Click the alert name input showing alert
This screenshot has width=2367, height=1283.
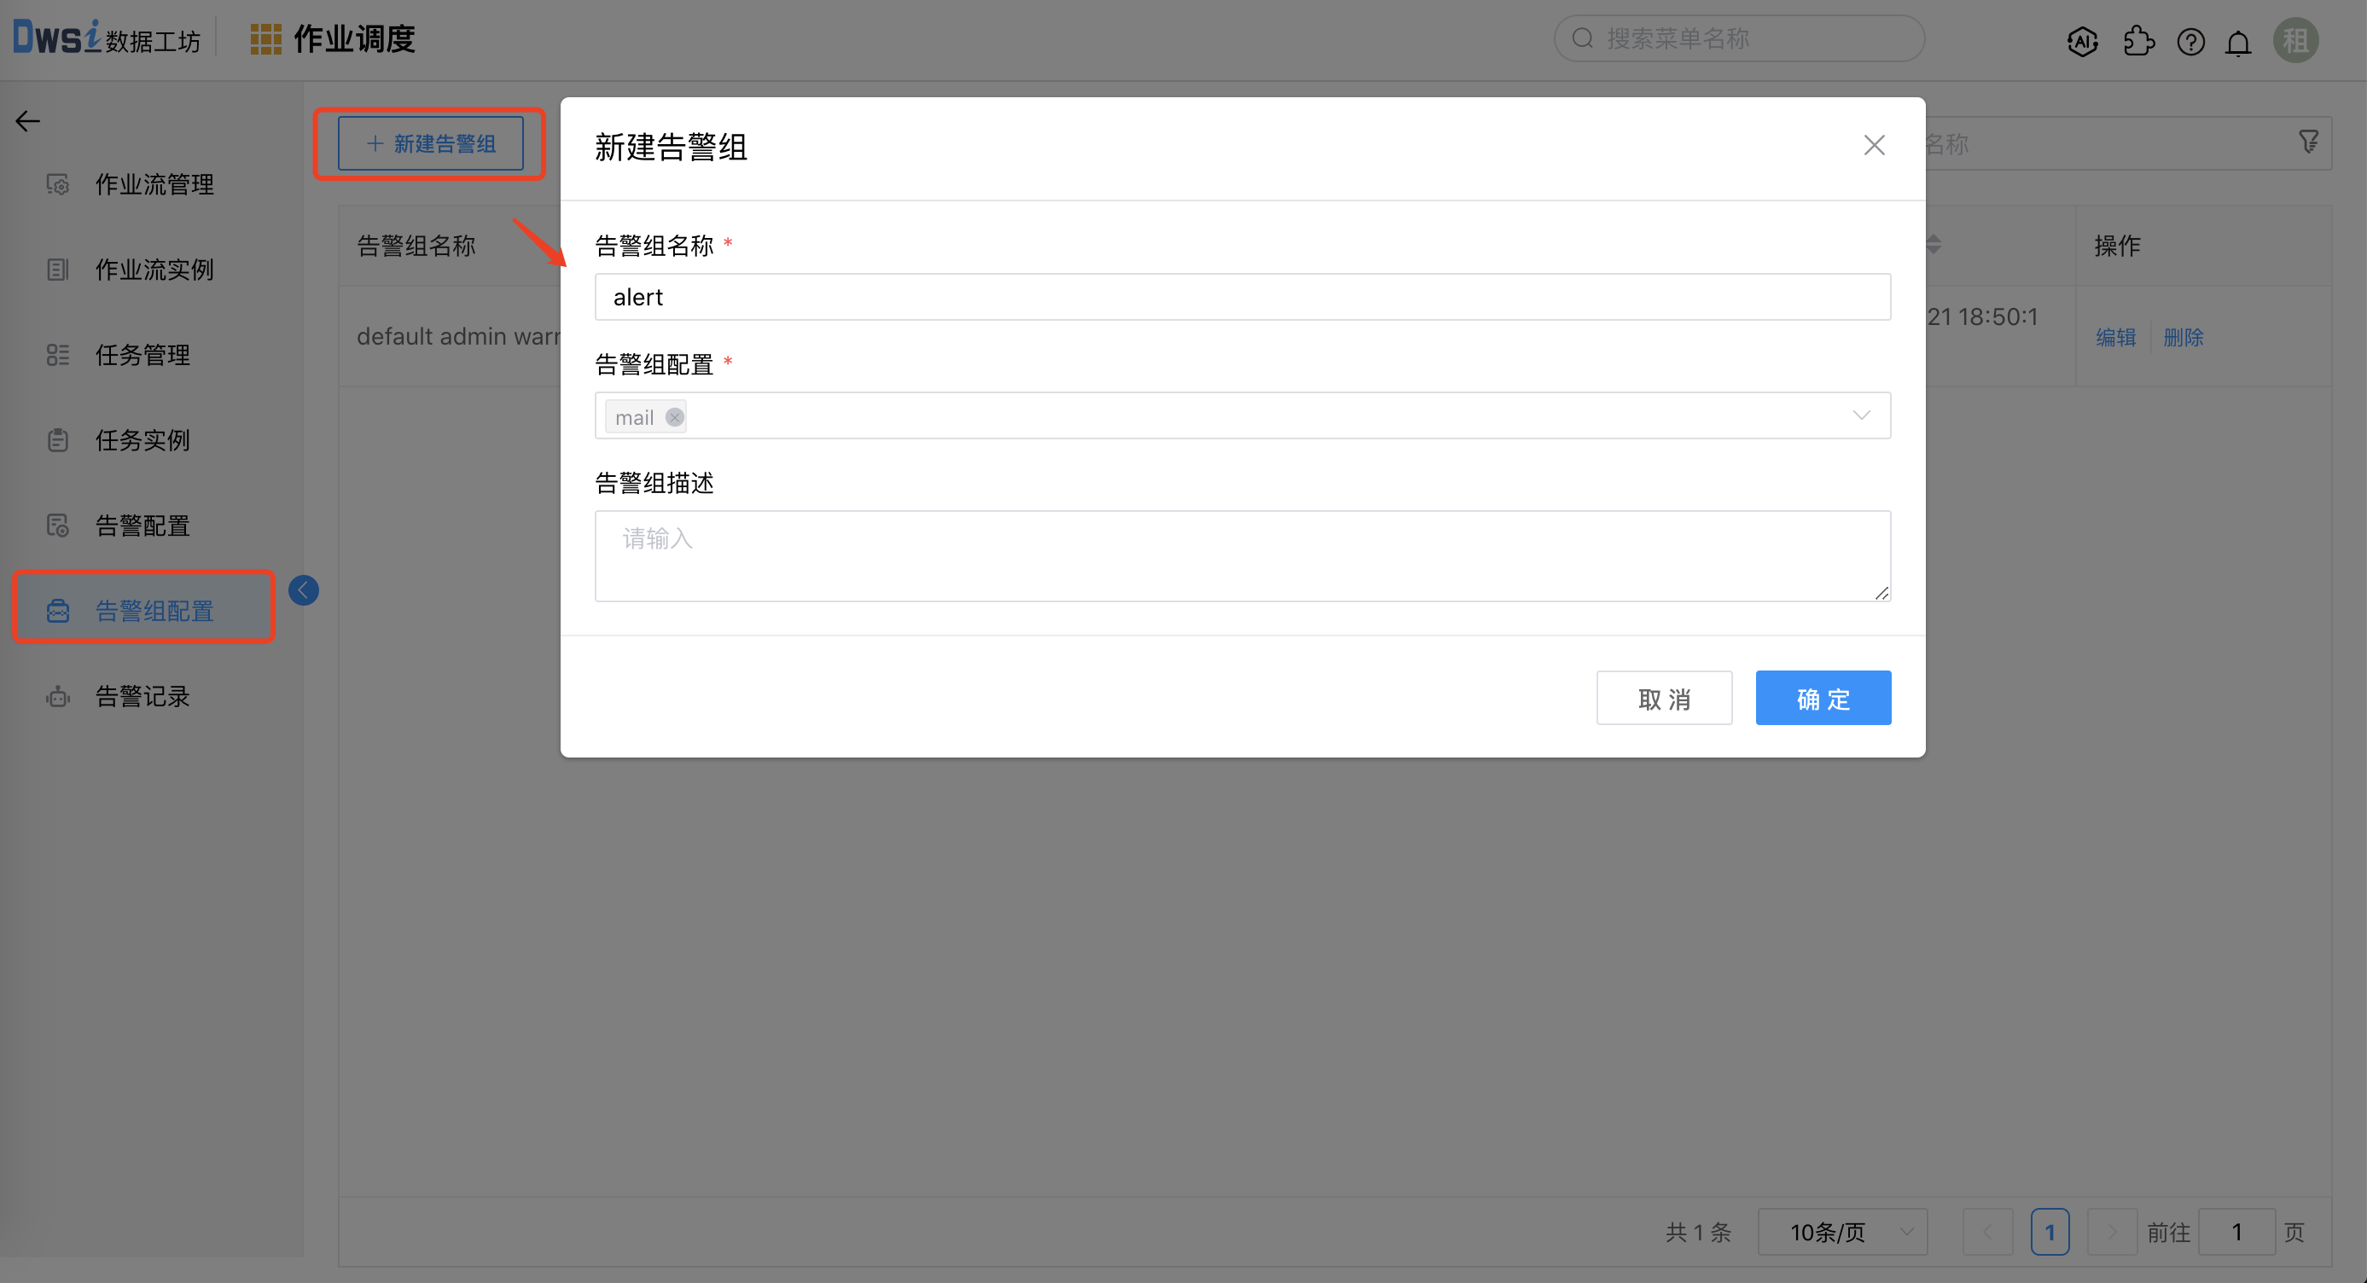point(1242,296)
